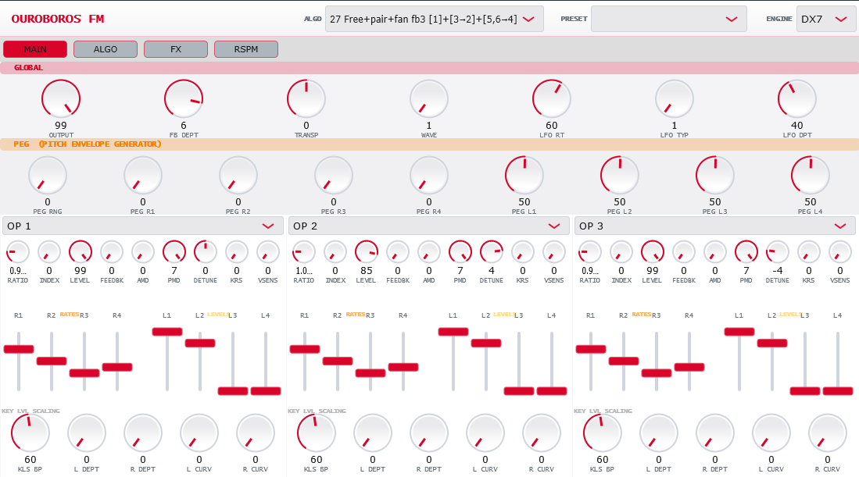Expand the OP 3 operator selector
Screen dimensions: 859x477
(714, 226)
